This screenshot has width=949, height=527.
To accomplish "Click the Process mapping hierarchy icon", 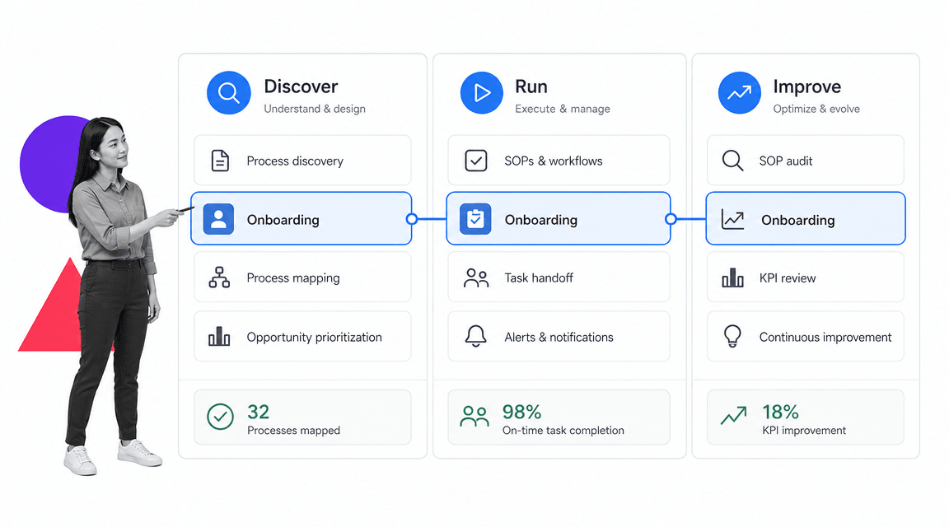I will [219, 277].
